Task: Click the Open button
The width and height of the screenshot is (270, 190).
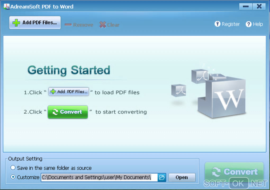Action: click(x=182, y=178)
